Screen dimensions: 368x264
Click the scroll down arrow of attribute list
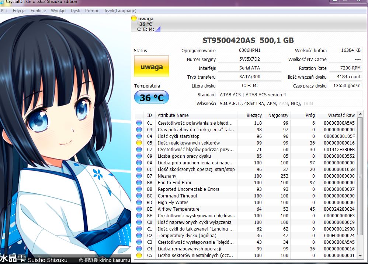(x=360, y=256)
